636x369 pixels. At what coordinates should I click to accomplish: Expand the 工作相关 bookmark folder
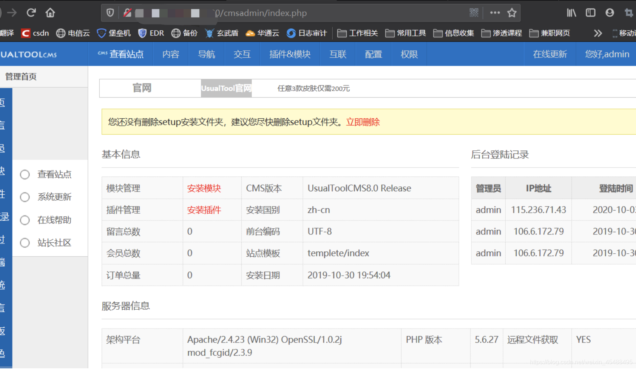pos(357,33)
